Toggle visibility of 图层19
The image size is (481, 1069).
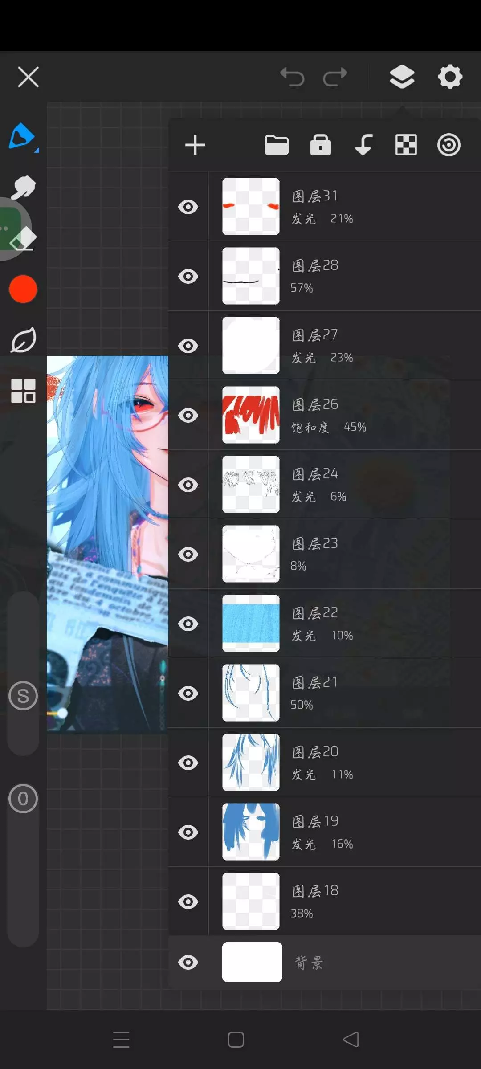pyautogui.click(x=188, y=832)
